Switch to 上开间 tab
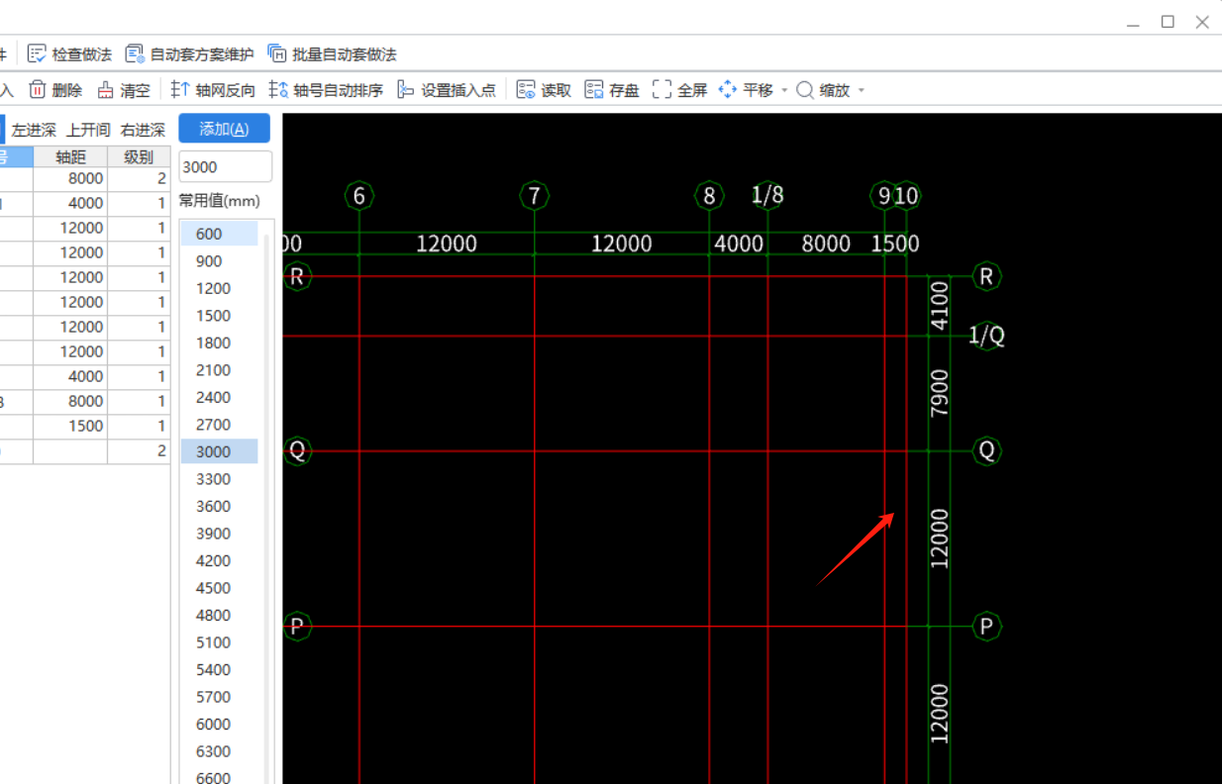The image size is (1222, 784). click(88, 130)
